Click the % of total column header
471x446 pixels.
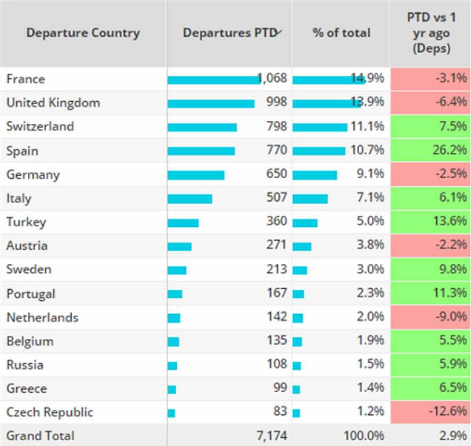coord(341,33)
